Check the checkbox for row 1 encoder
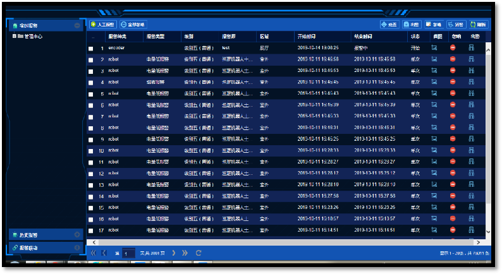The image size is (502, 274). tap(91, 49)
